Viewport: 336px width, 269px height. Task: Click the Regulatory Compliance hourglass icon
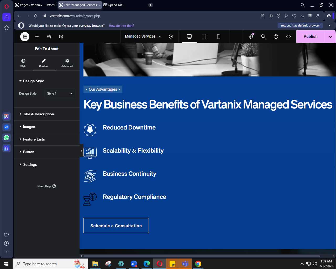tap(90, 199)
